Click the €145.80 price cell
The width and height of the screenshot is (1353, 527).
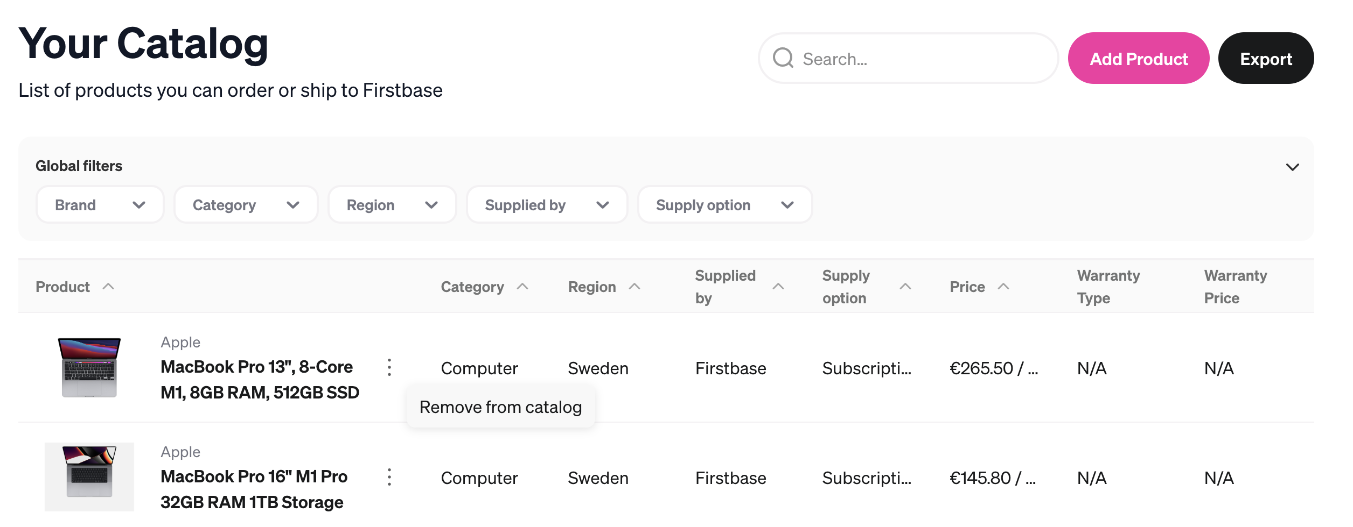(993, 478)
